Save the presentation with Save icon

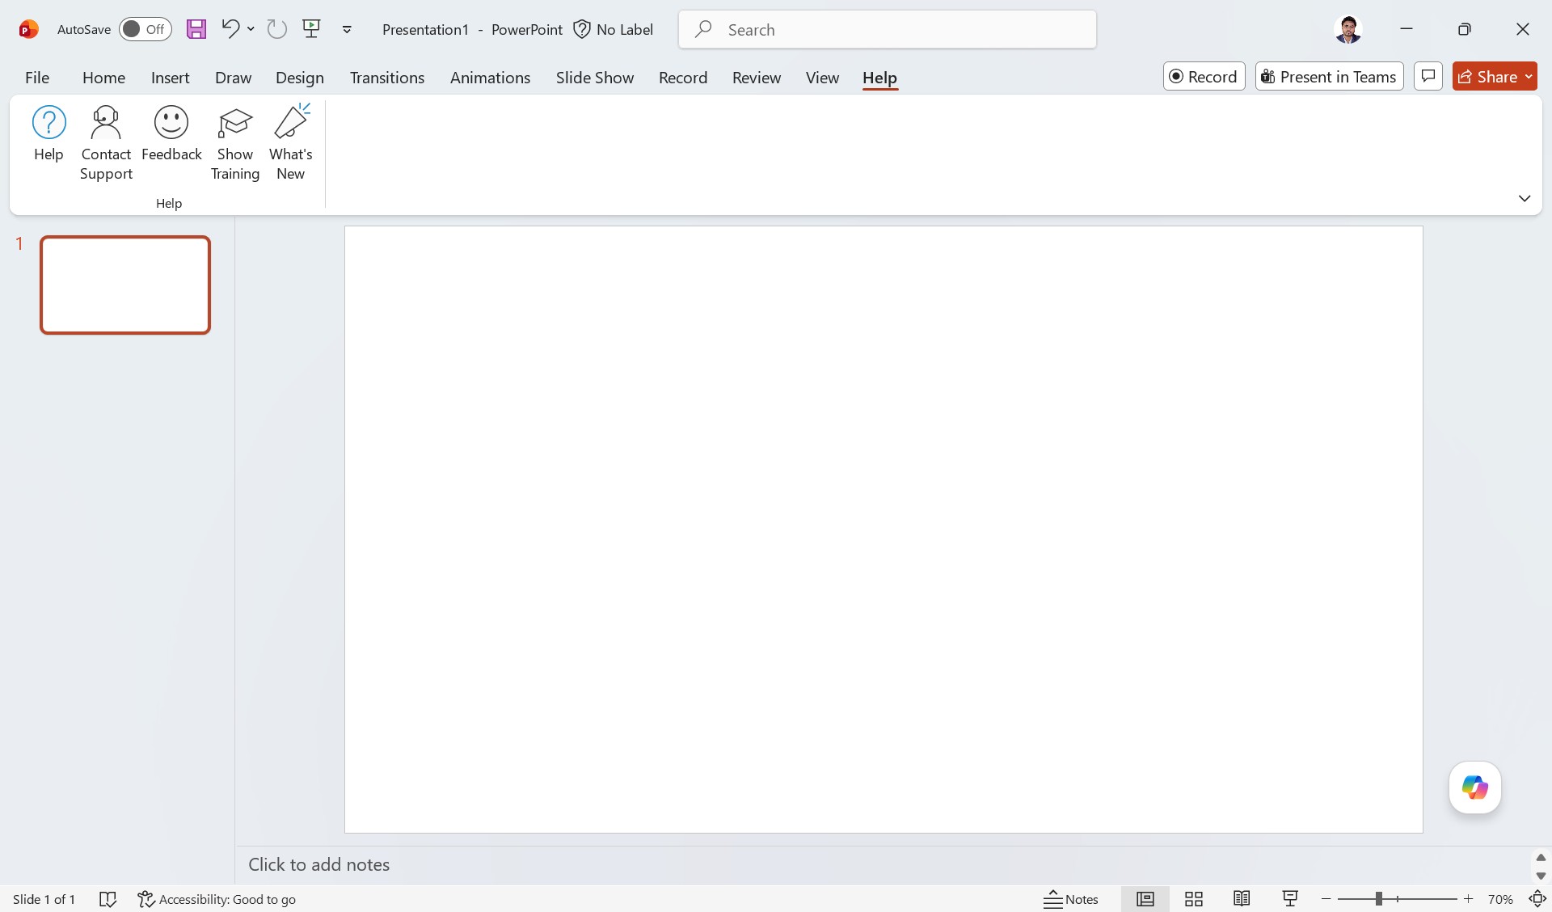point(196,29)
